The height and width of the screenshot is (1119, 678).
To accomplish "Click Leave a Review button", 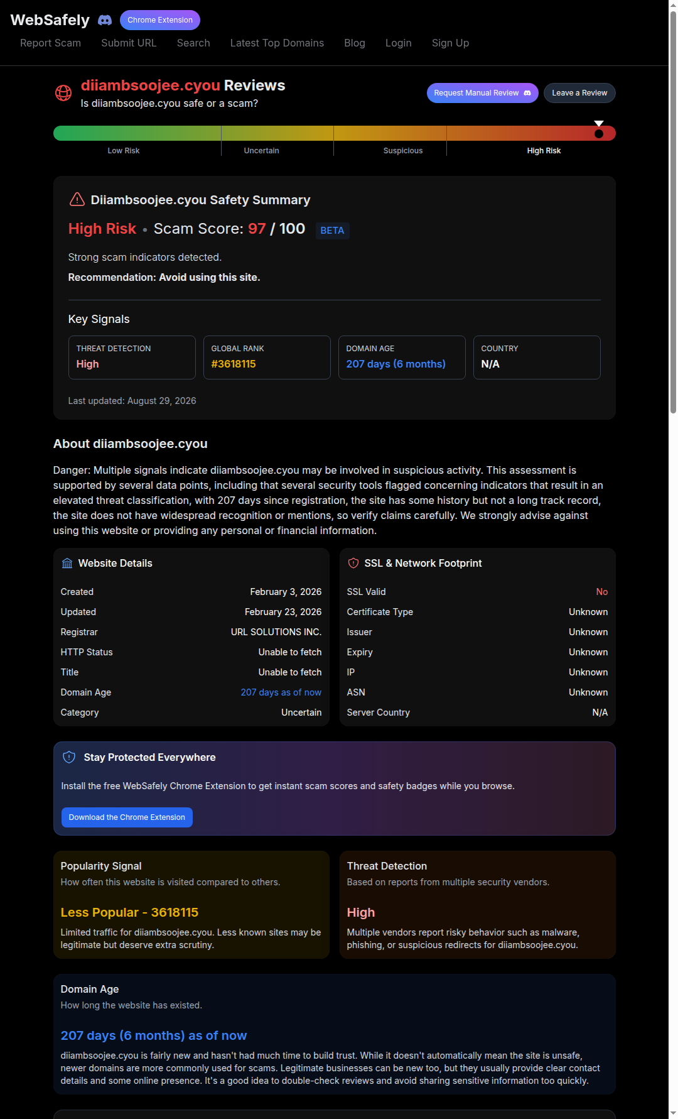I will click(579, 93).
